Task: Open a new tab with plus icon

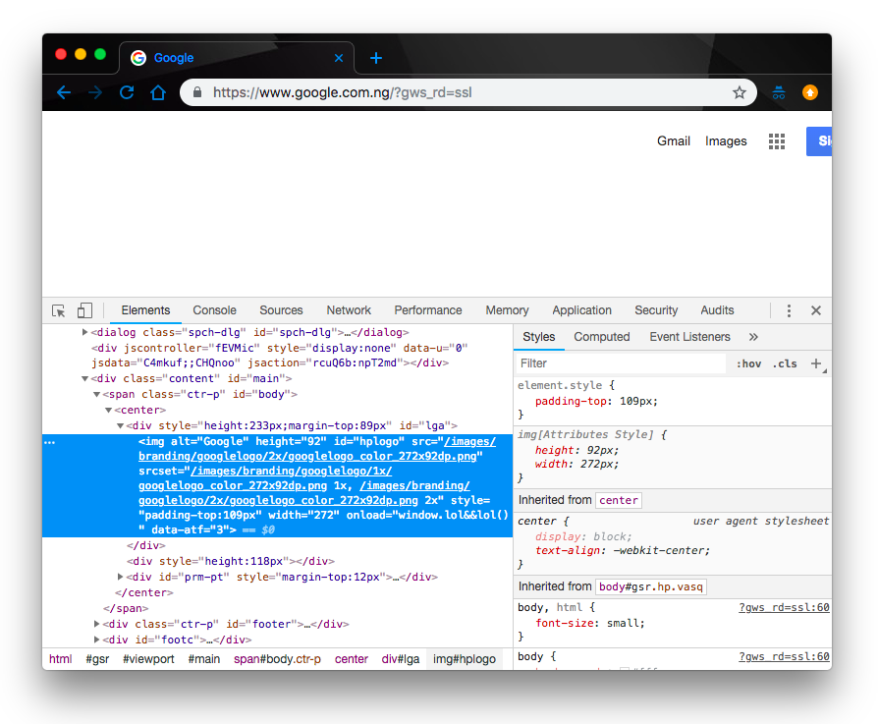Action: (x=376, y=58)
